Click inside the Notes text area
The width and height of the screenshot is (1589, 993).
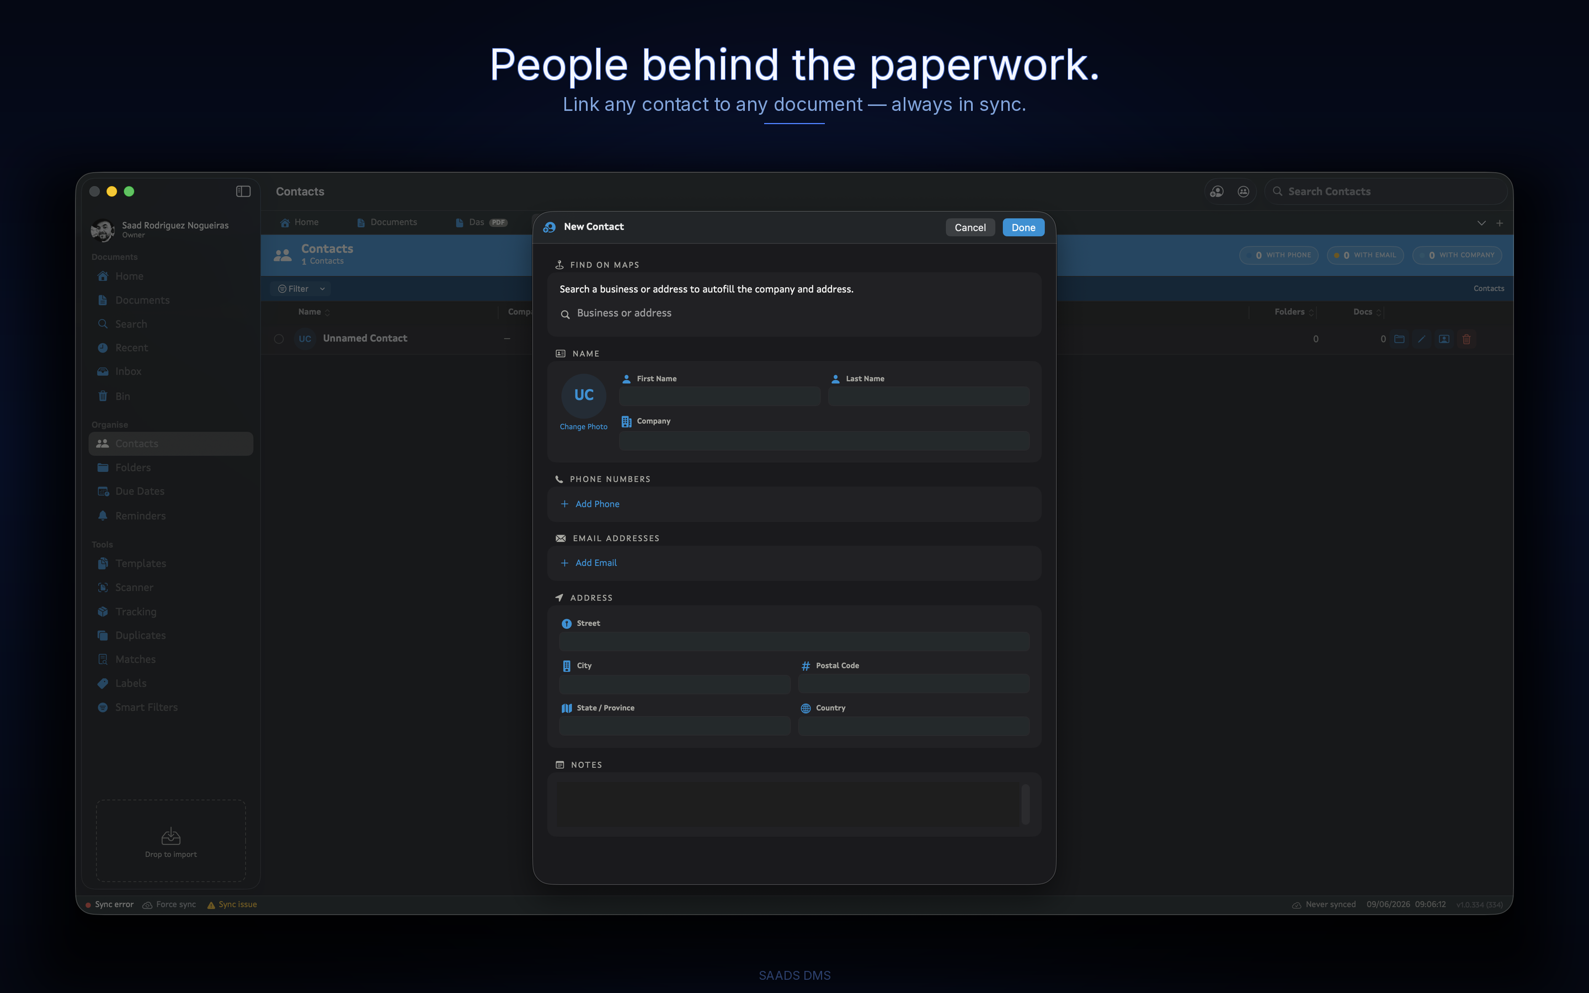[x=788, y=804]
